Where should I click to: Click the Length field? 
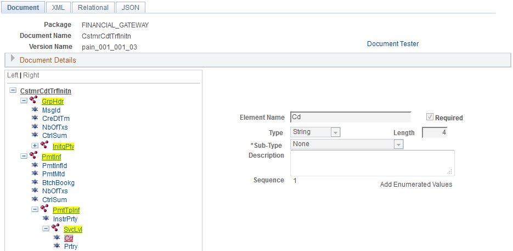point(435,133)
